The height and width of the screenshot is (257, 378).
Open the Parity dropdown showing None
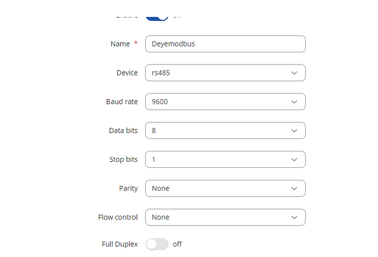pos(225,188)
